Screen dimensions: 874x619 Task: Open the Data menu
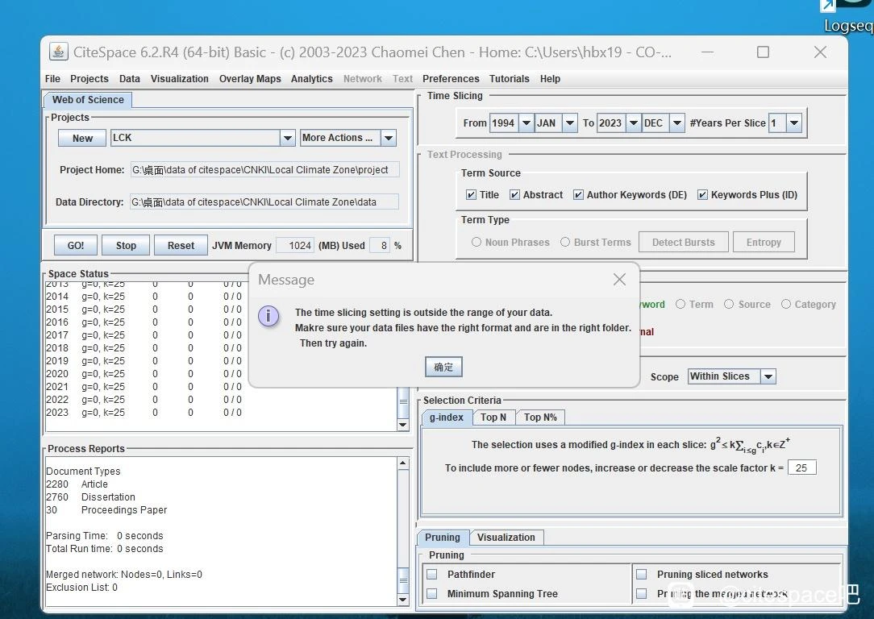tap(129, 78)
